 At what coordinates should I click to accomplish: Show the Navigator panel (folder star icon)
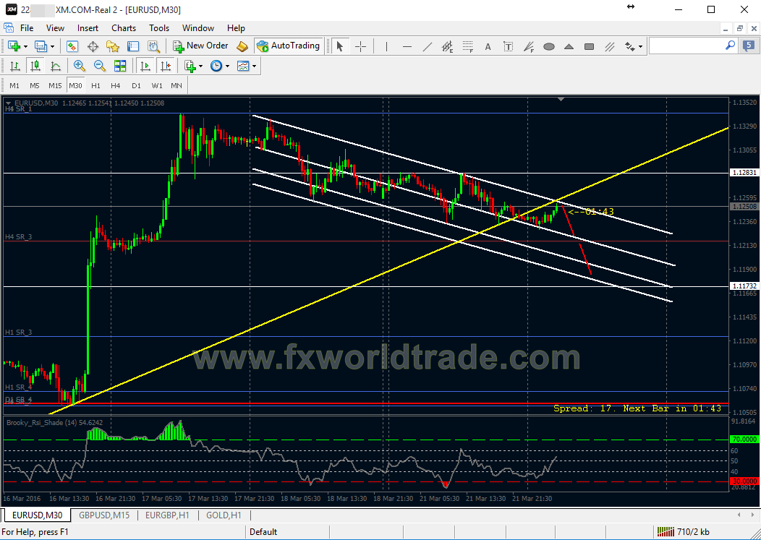(x=113, y=46)
